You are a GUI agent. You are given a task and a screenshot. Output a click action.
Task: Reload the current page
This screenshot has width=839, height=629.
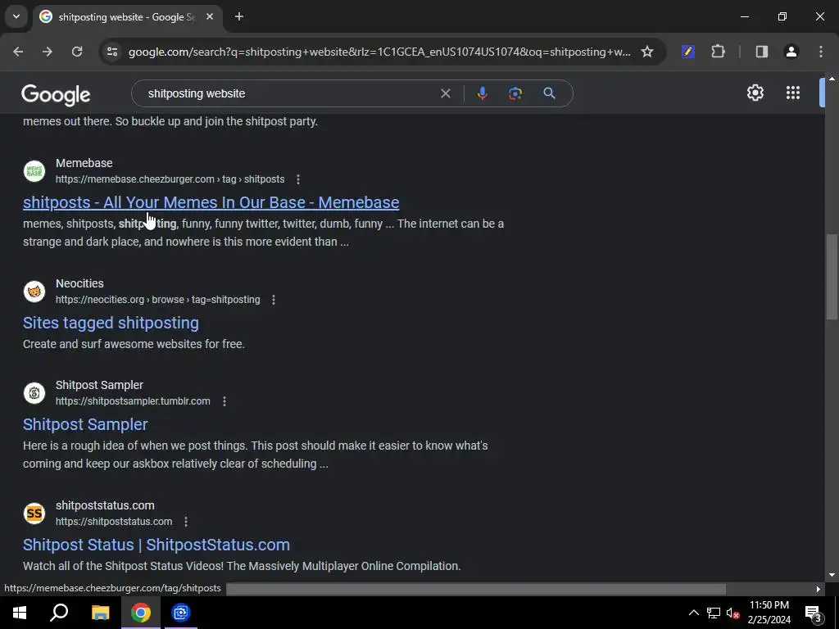pos(77,52)
